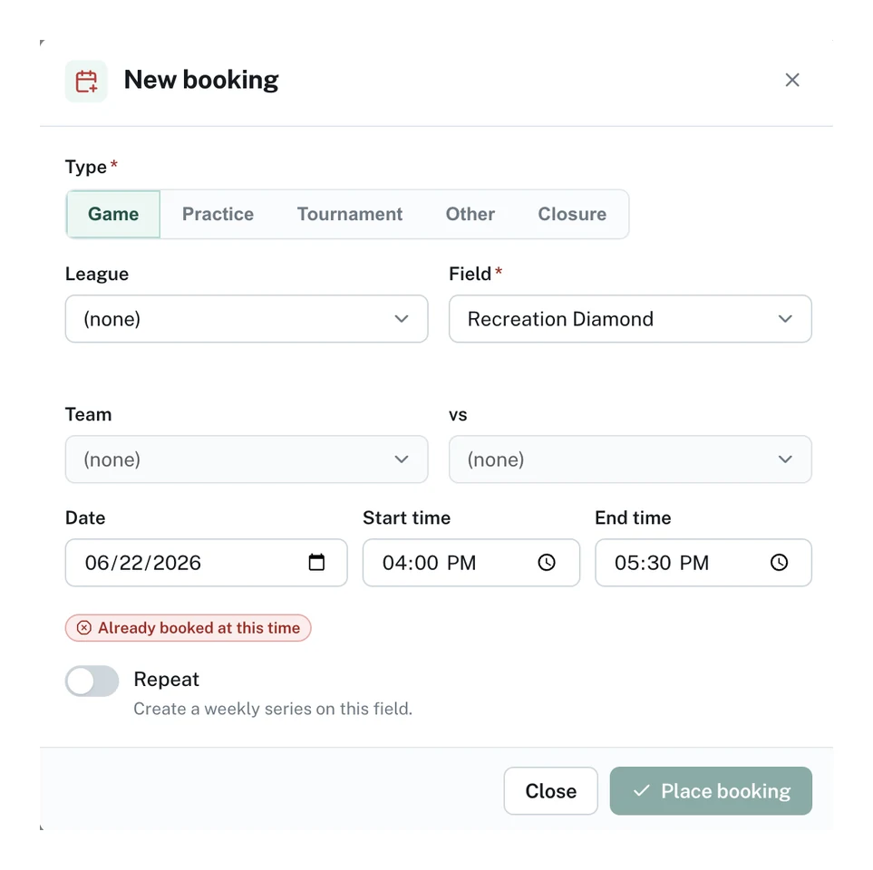This screenshot has height=870, width=873.
Task: Click the Start time clock icon
Action: (546, 562)
